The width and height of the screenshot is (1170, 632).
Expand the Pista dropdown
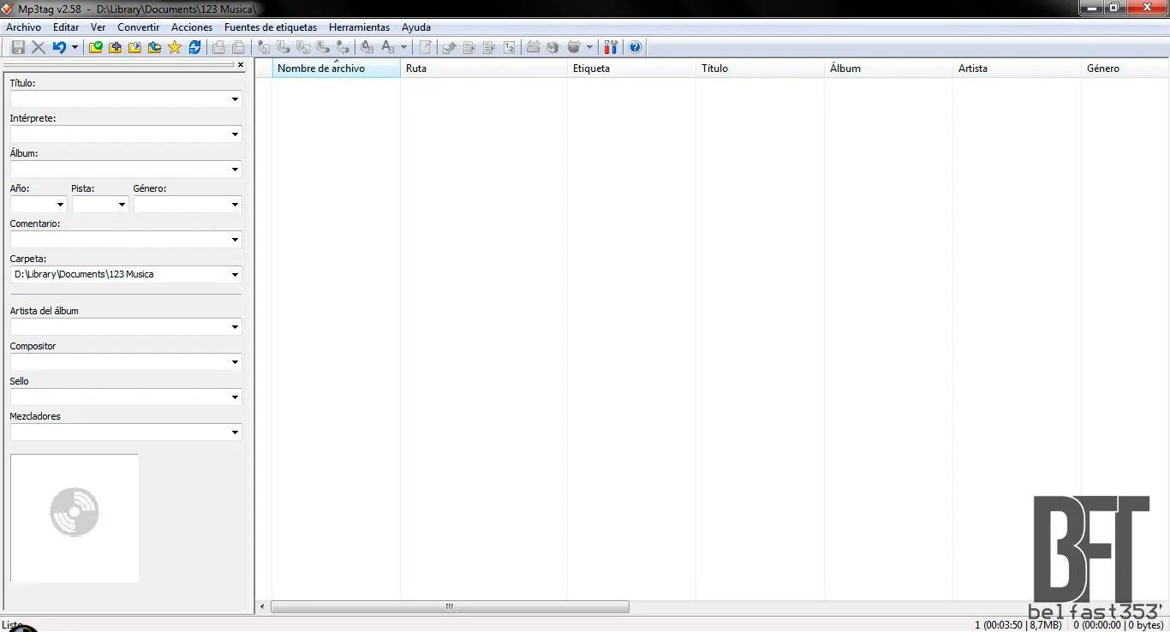[x=122, y=205]
